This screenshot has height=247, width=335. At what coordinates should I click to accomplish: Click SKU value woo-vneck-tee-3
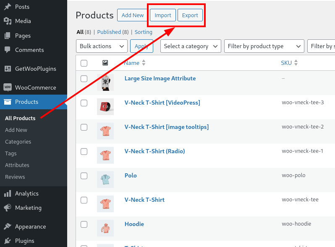tap(303, 103)
